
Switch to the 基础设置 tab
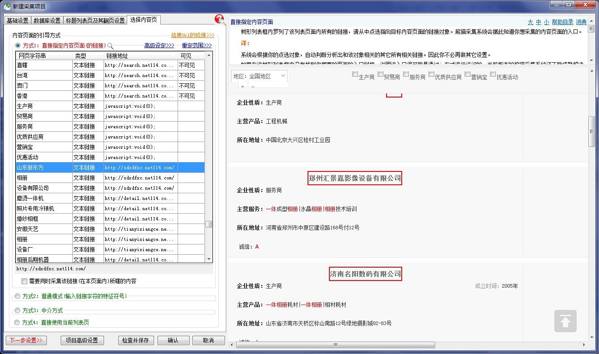tap(17, 20)
